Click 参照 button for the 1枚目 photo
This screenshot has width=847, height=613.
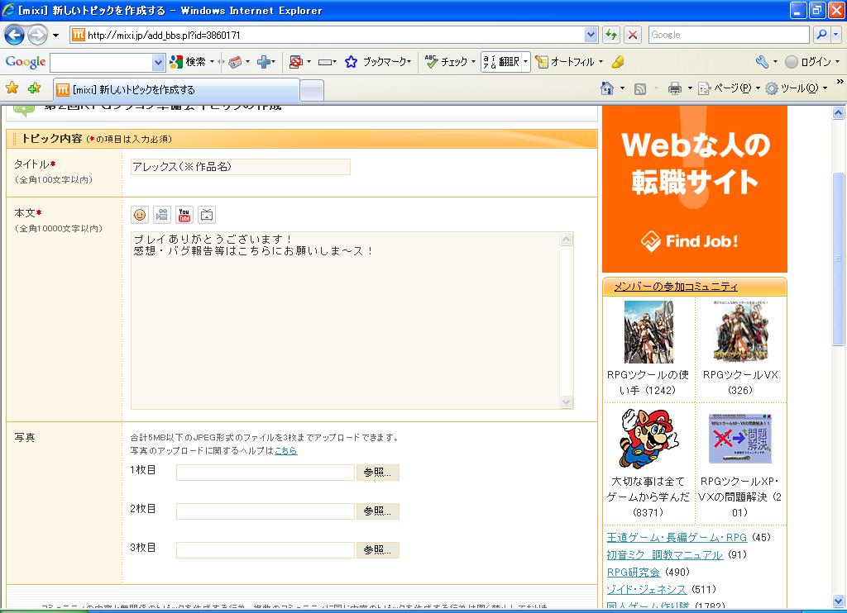377,473
